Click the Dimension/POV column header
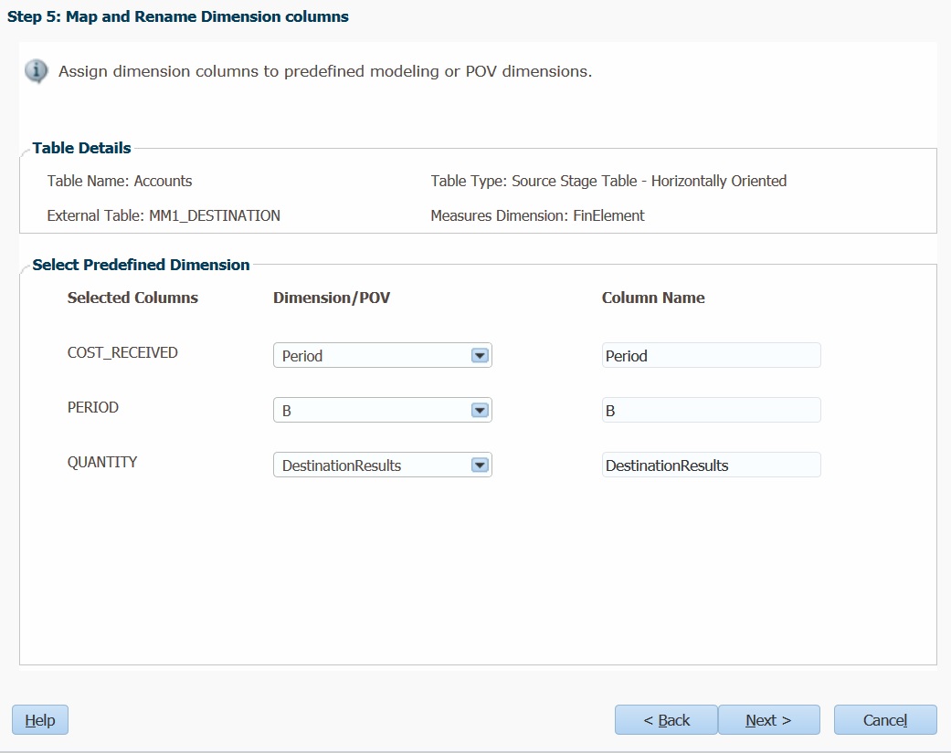The height and width of the screenshot is (753, 951). 332,298
